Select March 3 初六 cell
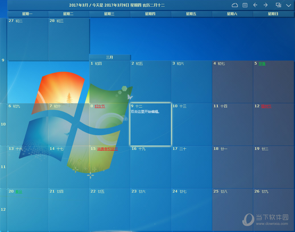This screenshot has height=232, width=295. 191,82
